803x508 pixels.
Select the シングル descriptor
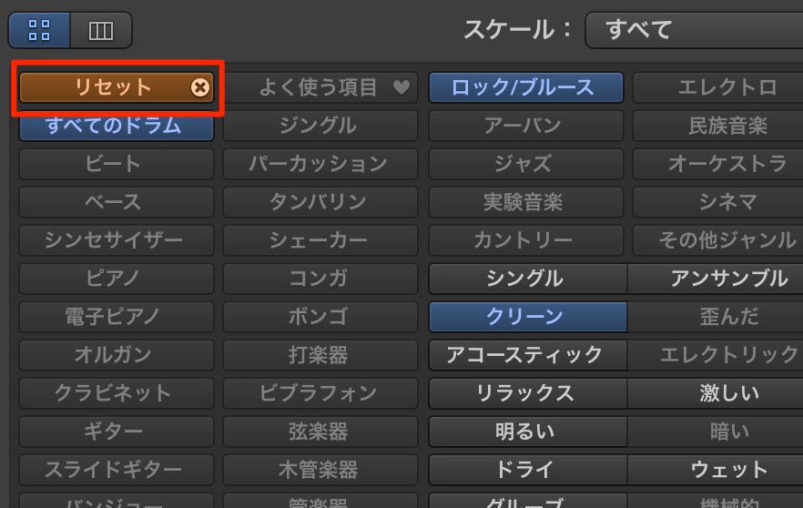pyautogui.click(x=527, y=279)
